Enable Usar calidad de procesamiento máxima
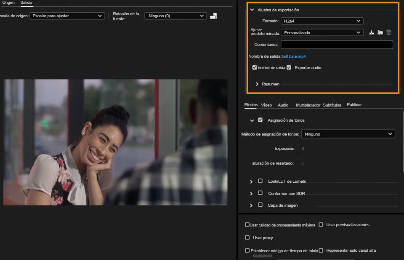Screen dimensions: 404x261 tap(247, 225)
